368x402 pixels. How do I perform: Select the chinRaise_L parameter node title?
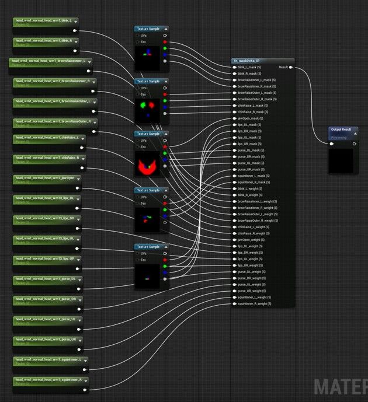[50, 138]
